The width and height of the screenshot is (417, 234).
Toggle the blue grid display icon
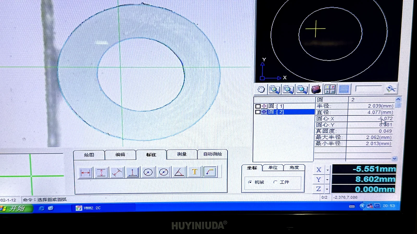click(x=344, y=89)
